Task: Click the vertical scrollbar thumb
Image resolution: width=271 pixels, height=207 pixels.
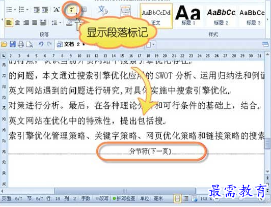Action: point(267,143)
